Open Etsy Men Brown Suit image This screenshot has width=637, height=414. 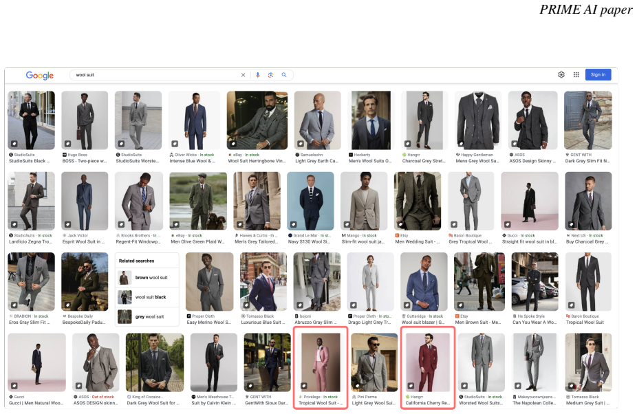[479, 282]
